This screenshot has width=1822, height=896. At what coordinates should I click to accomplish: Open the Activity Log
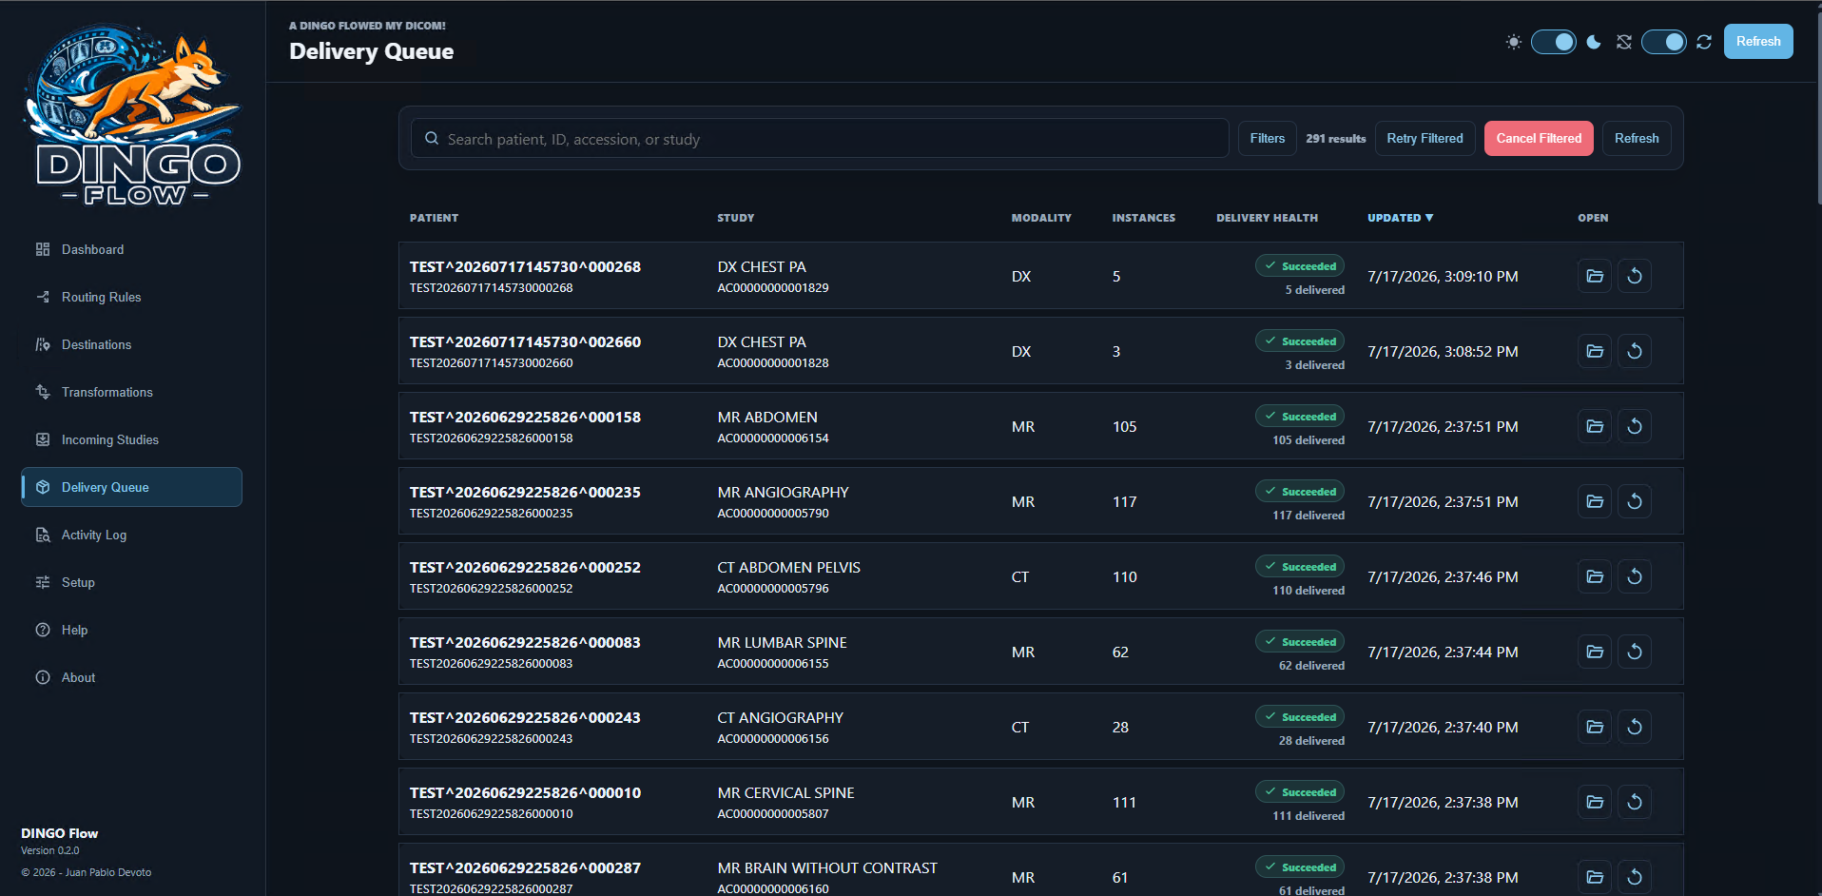[131, 535]
